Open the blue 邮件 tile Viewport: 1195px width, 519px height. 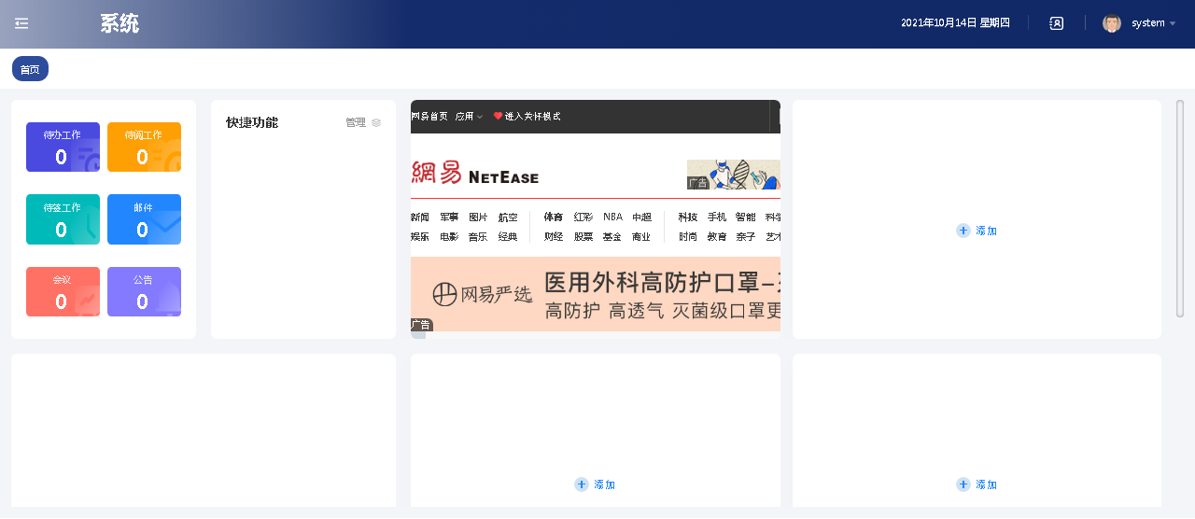[144, 219]
